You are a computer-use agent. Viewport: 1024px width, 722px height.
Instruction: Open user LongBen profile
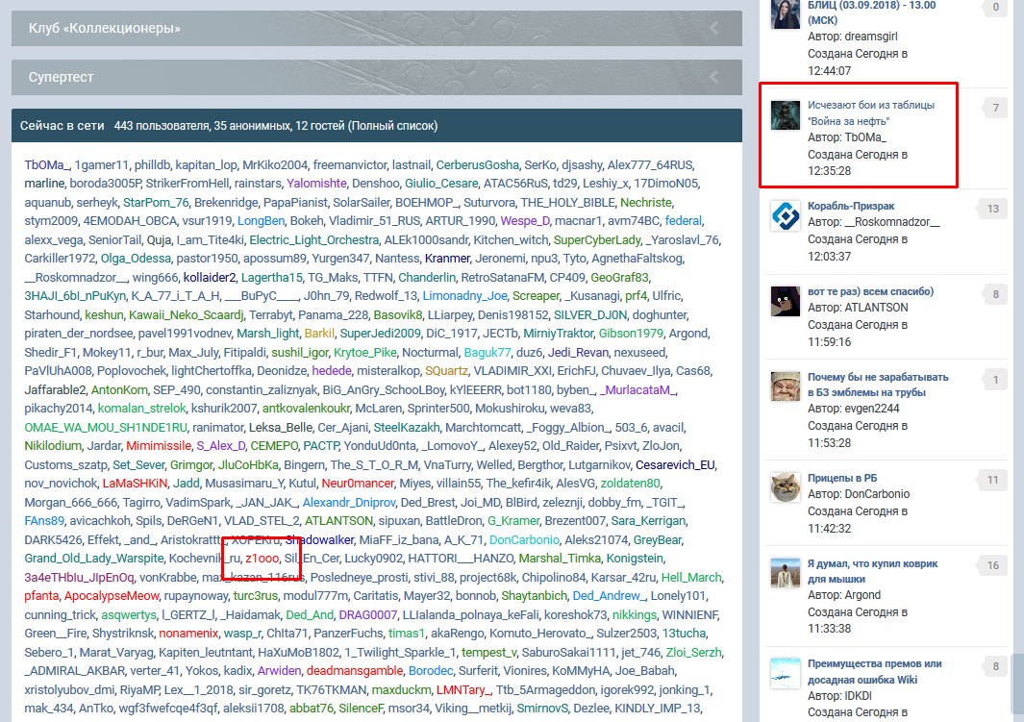tap(261, 221)
